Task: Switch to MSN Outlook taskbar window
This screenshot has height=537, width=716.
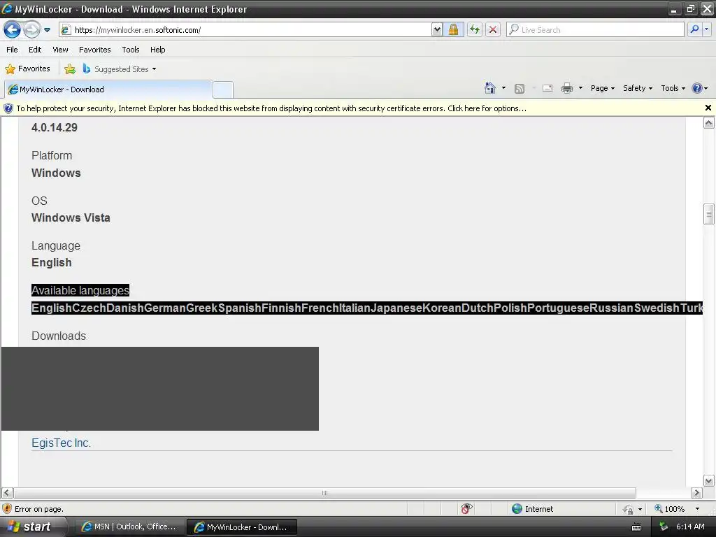Action: (129, 527)
